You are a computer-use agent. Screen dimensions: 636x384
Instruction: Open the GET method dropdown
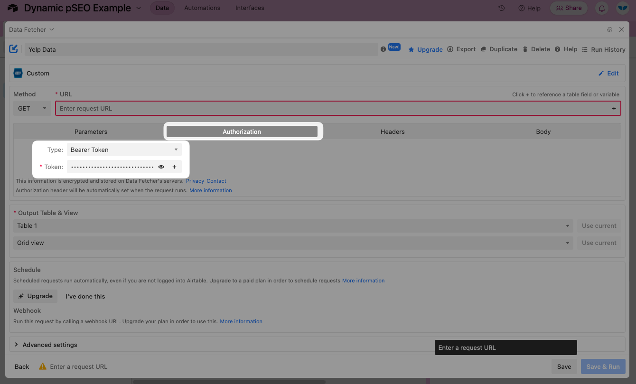pyautogui.click(x=32, y=109)
